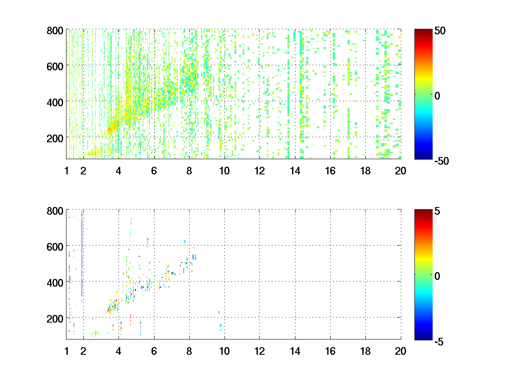Click the bottom plot's color bar
Viewport: 508px width, 381px height.
(423, 274)
